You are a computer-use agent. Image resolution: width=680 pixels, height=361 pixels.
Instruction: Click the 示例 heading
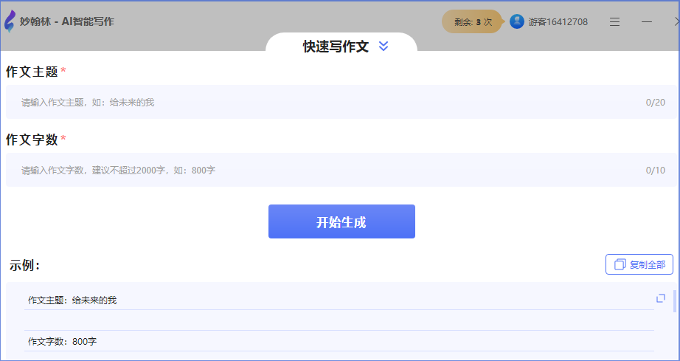click(x=25, y=265)
